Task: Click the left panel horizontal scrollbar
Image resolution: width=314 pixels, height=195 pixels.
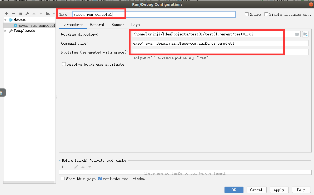Action: coord(29,182)
